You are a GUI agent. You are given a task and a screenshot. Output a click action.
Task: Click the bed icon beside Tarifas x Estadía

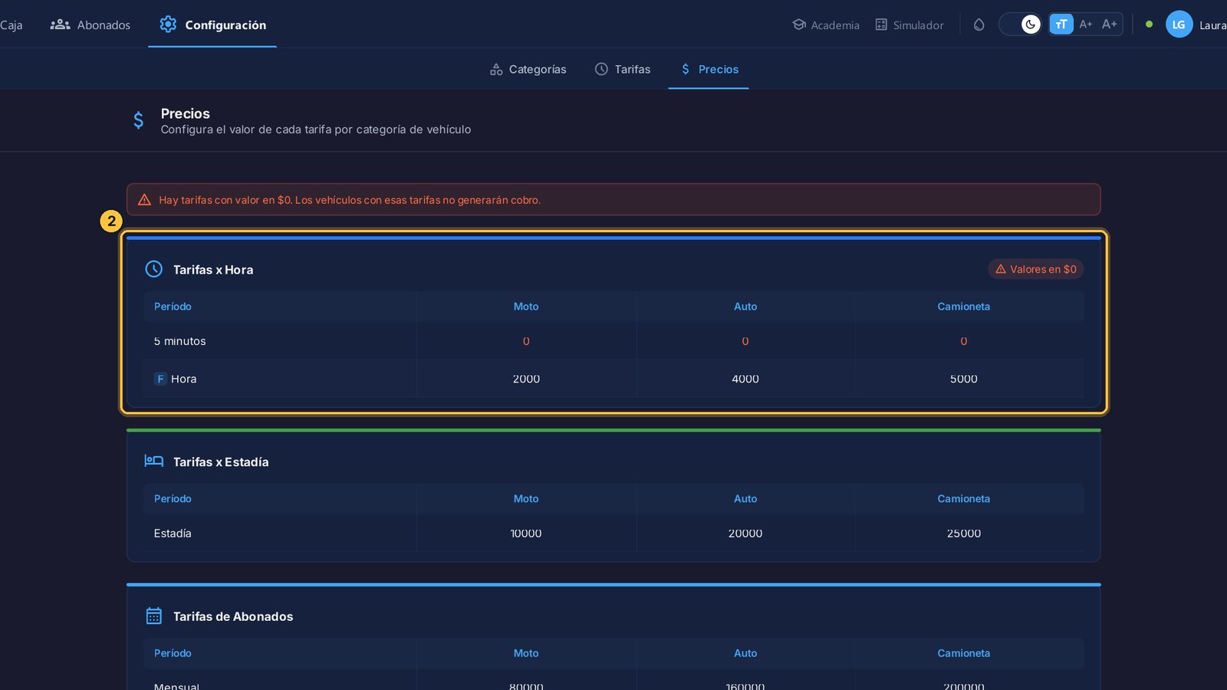pyautogui.click(x=154, y=461)
